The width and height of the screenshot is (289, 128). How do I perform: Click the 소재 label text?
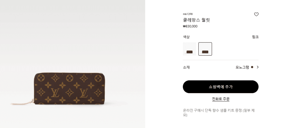[x=186, y=67]
